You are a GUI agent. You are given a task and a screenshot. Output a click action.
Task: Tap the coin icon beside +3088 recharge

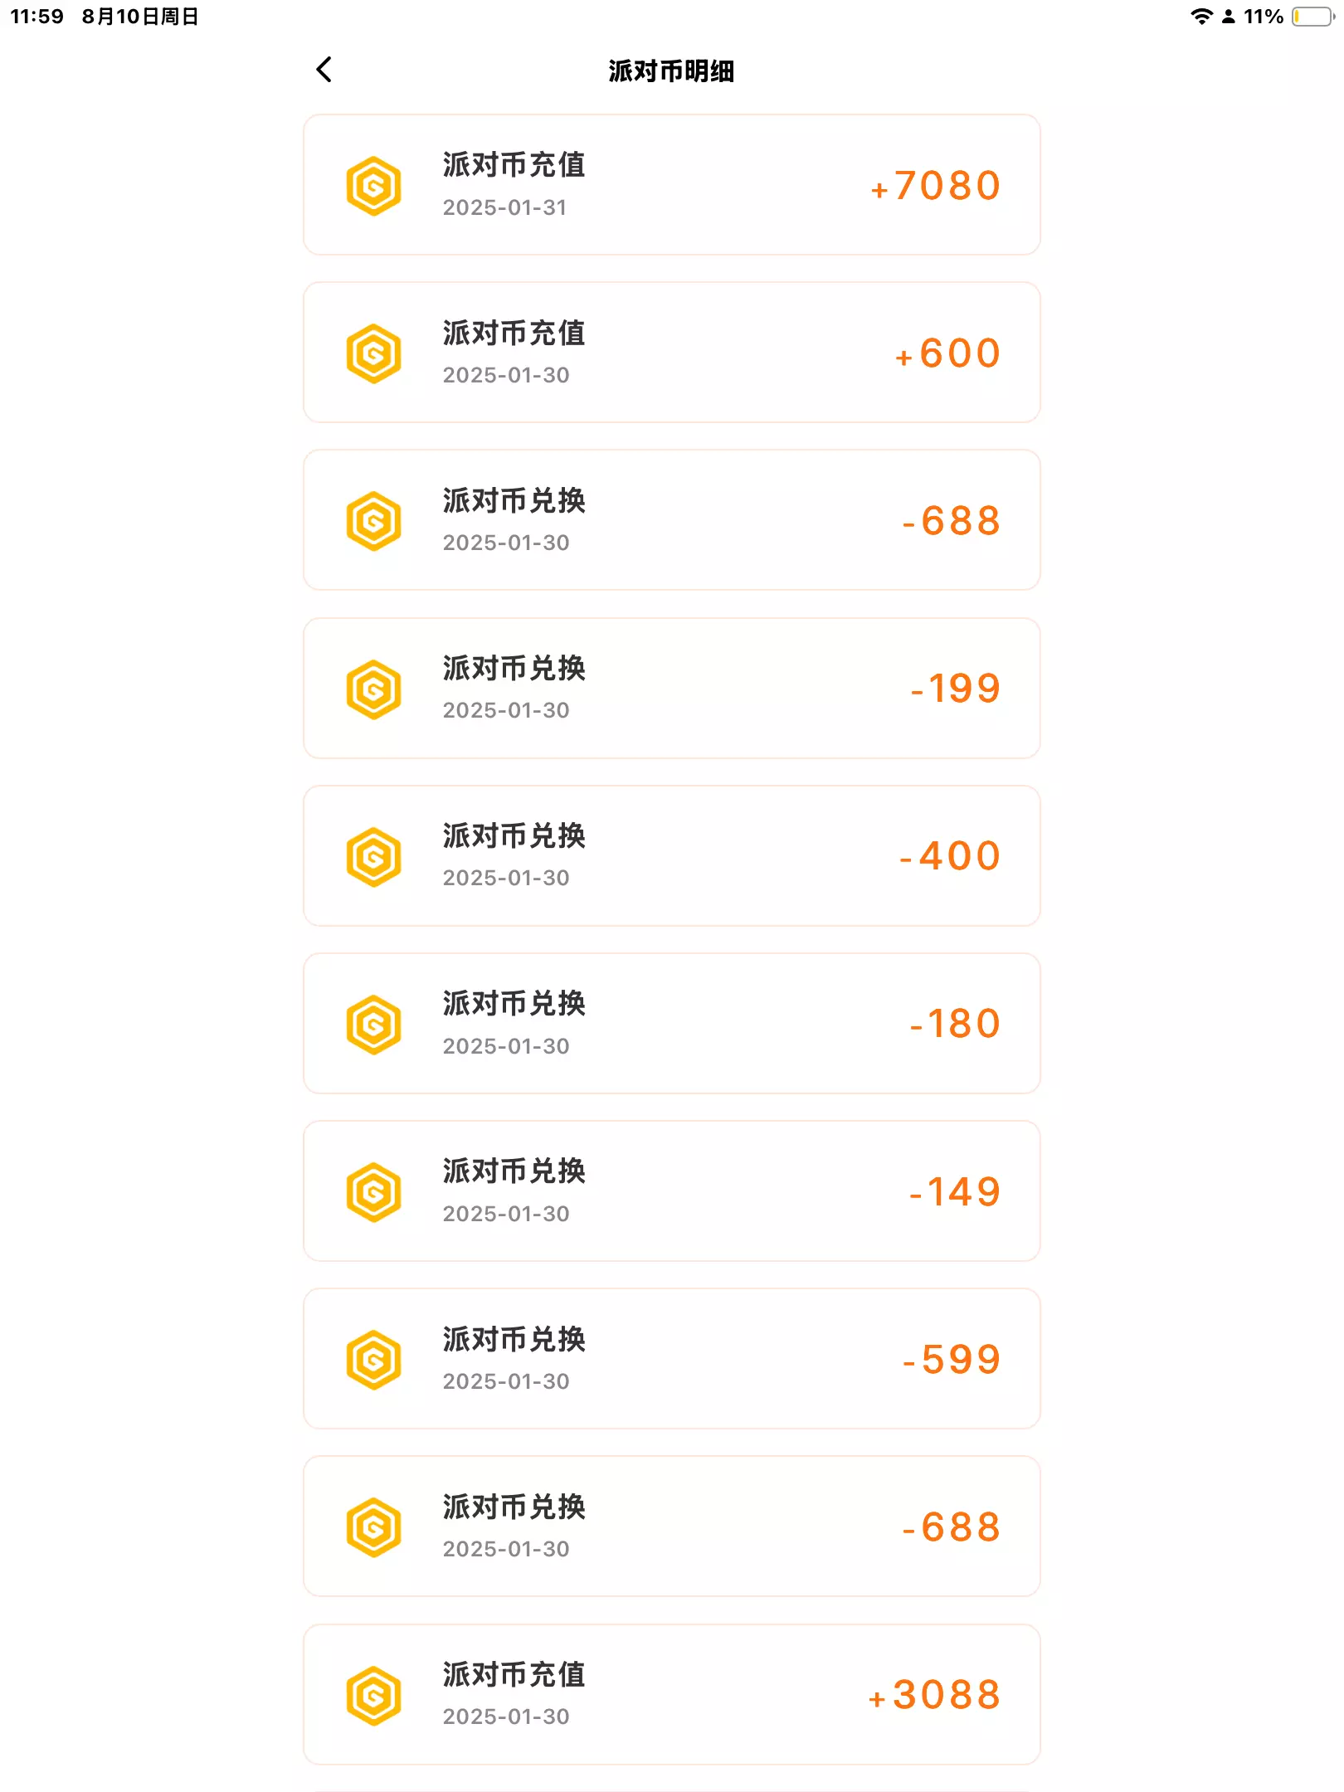tap(373, 1696)
